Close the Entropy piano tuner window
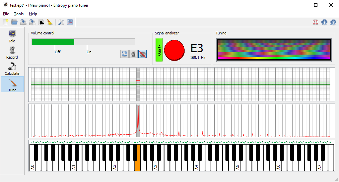Image resolution: width=339 pixels, height=182 pixels. (331, 5)
